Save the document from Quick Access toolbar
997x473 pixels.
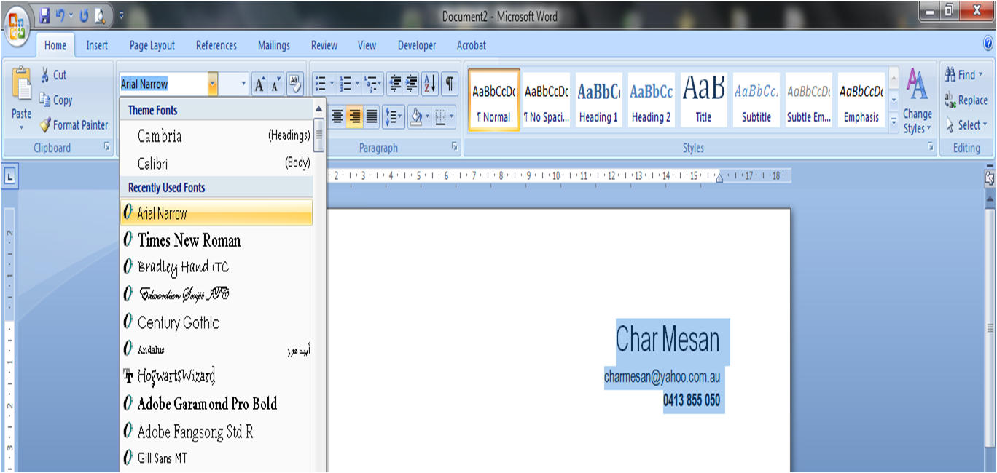tap(44, 15)
